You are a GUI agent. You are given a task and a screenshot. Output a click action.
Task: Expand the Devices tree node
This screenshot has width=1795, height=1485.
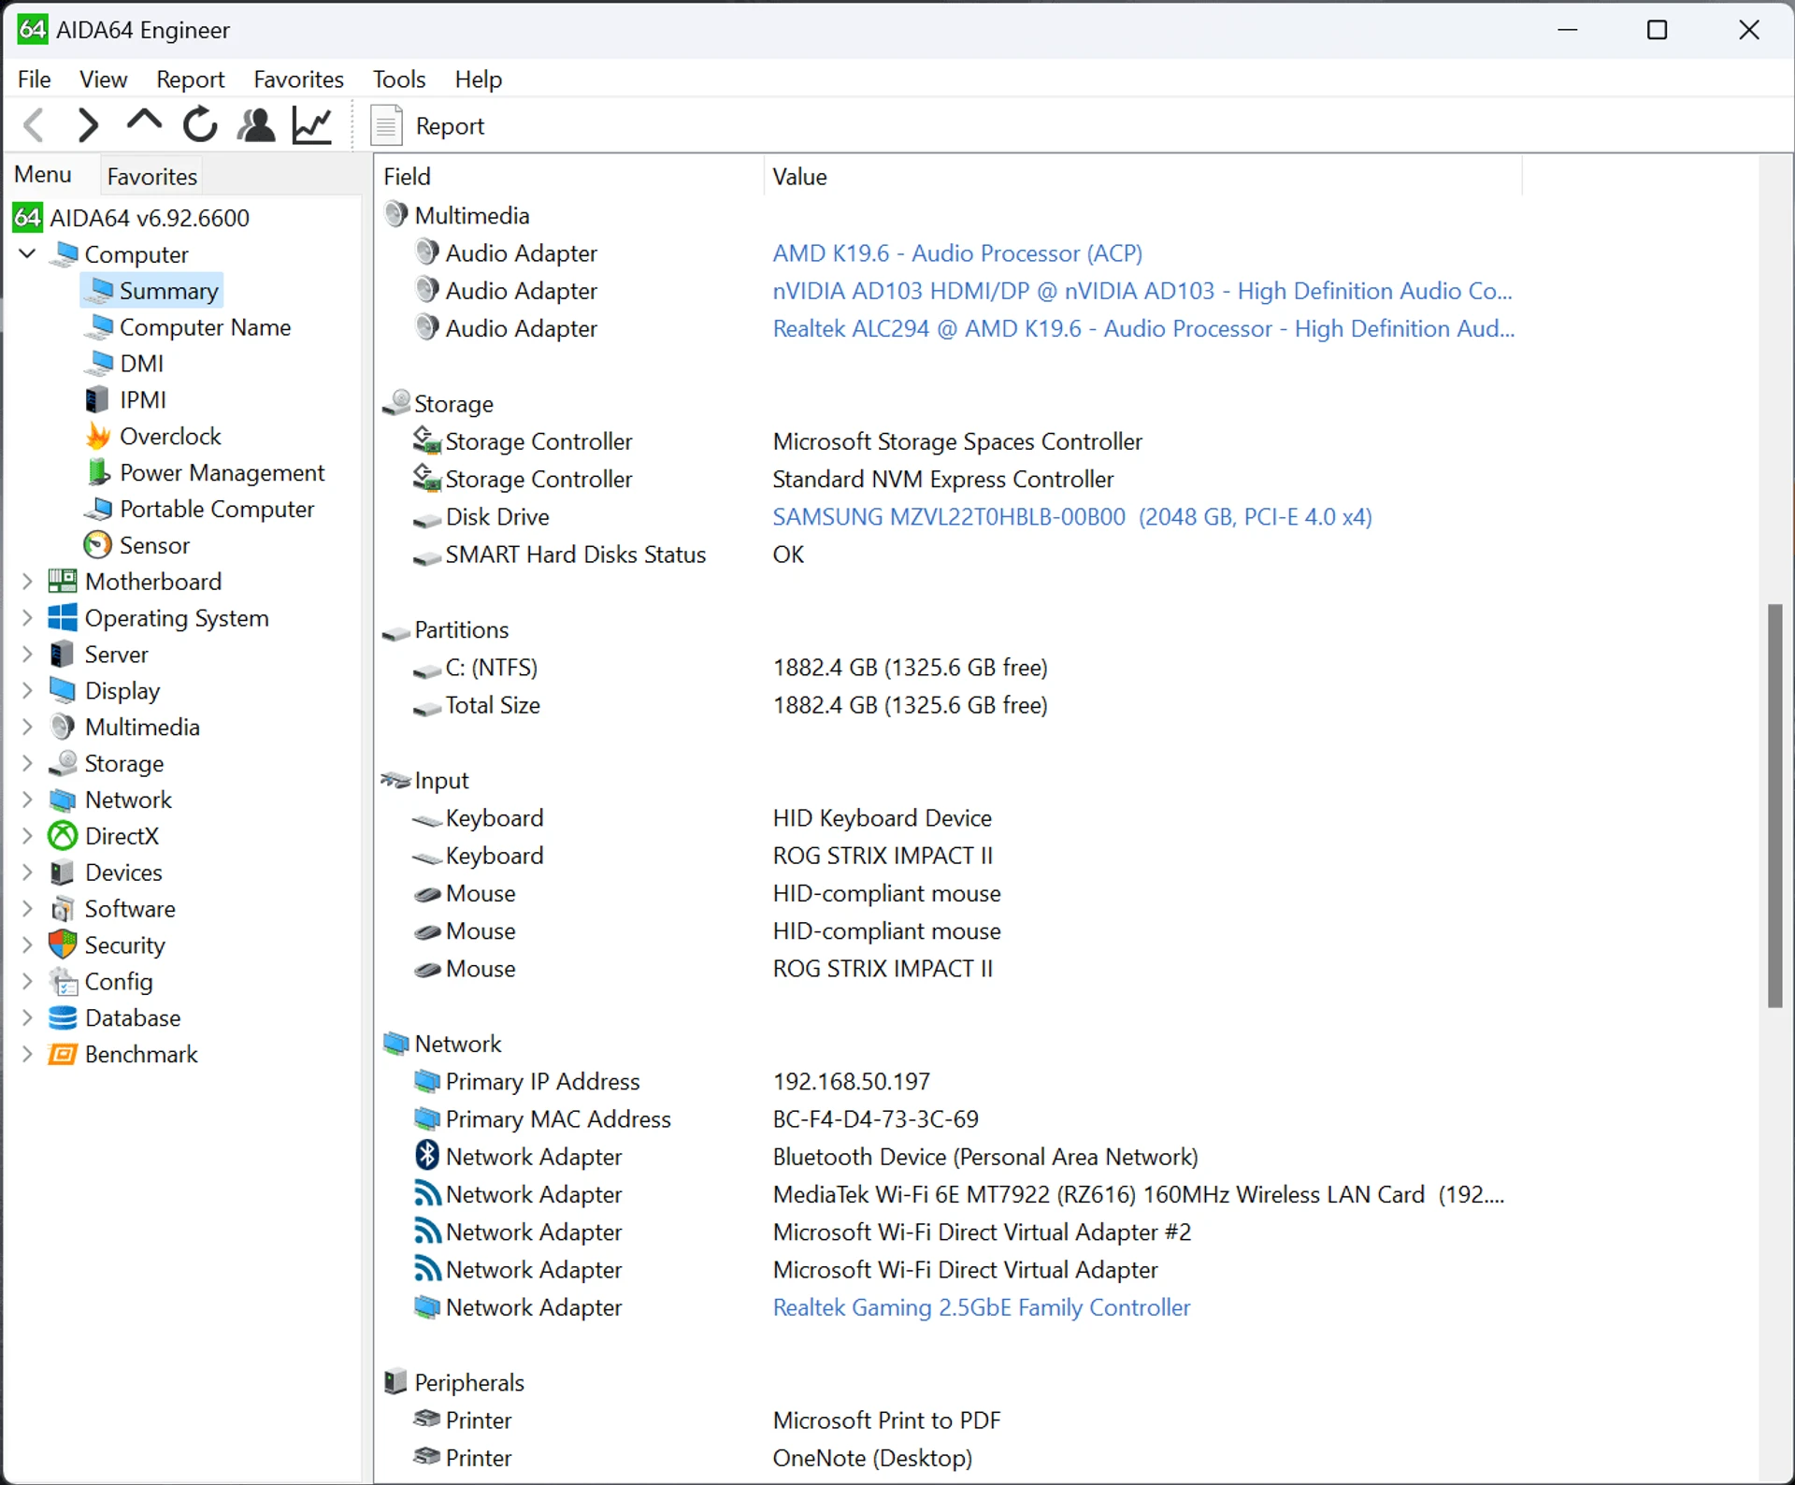(28, 872)
